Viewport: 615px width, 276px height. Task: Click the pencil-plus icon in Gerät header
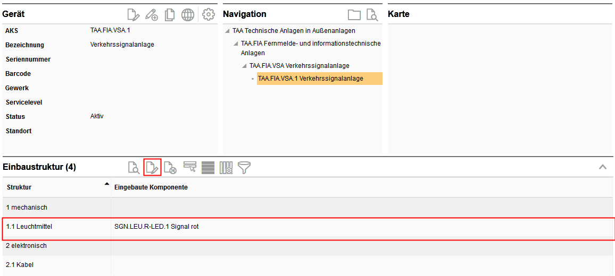click(x=152, y=15)
